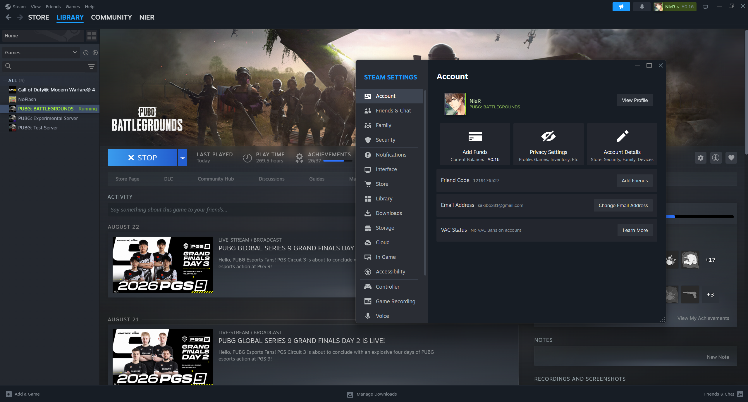Expand the STOP button dropdown arrow
748x402 pixels.
tap(183, 158)
